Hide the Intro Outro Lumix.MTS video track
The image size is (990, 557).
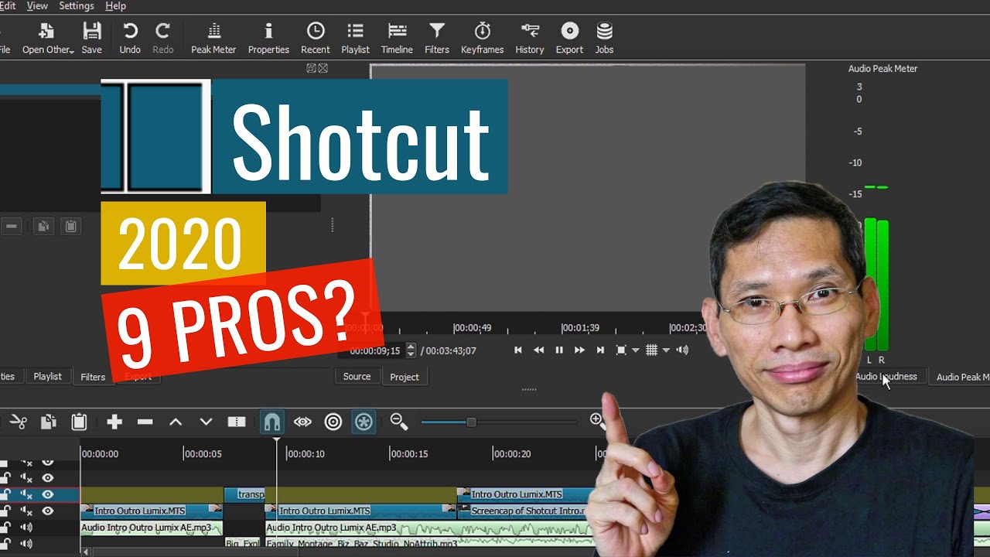pyautogui.click(x=48, y=511)
